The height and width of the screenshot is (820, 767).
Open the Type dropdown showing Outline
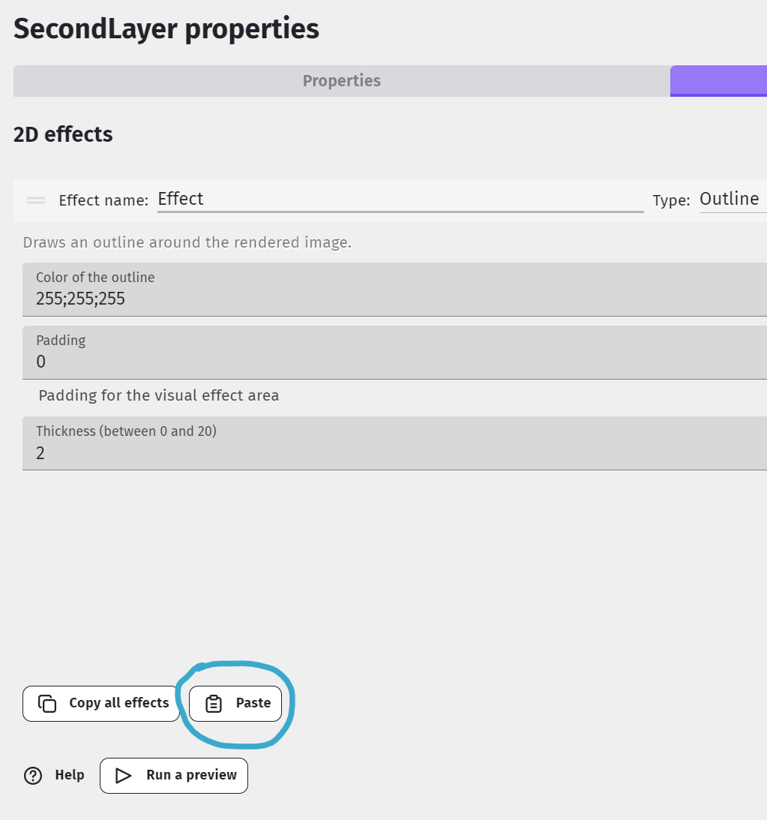(731, 200)
